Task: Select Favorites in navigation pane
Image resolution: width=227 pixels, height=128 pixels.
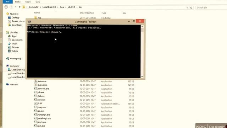Action: click(x=14, y=14)
